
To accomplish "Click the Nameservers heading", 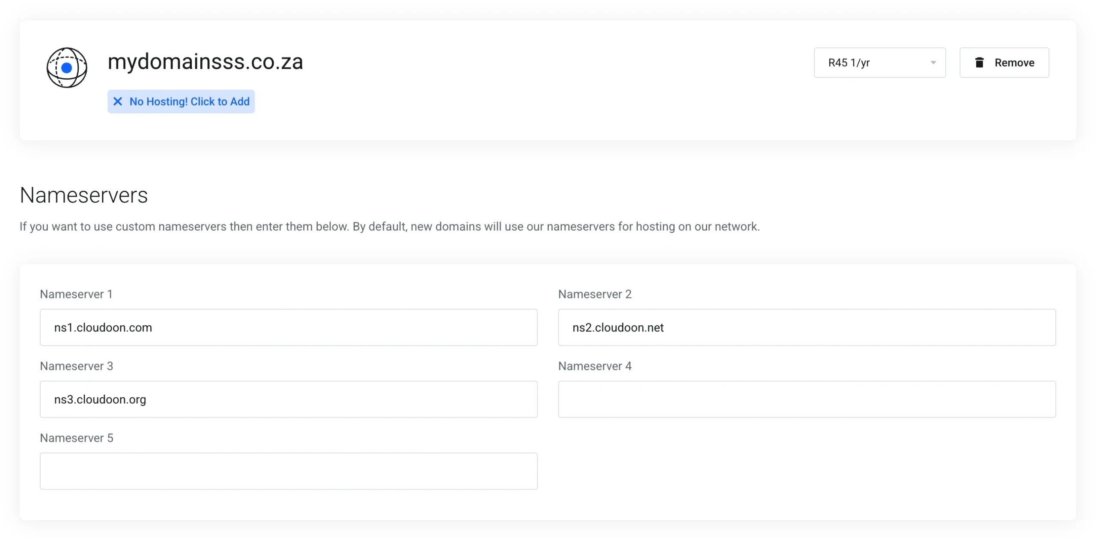I will (x=84, y=195).
